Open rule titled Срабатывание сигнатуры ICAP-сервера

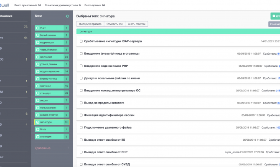[x=113, y=41]
